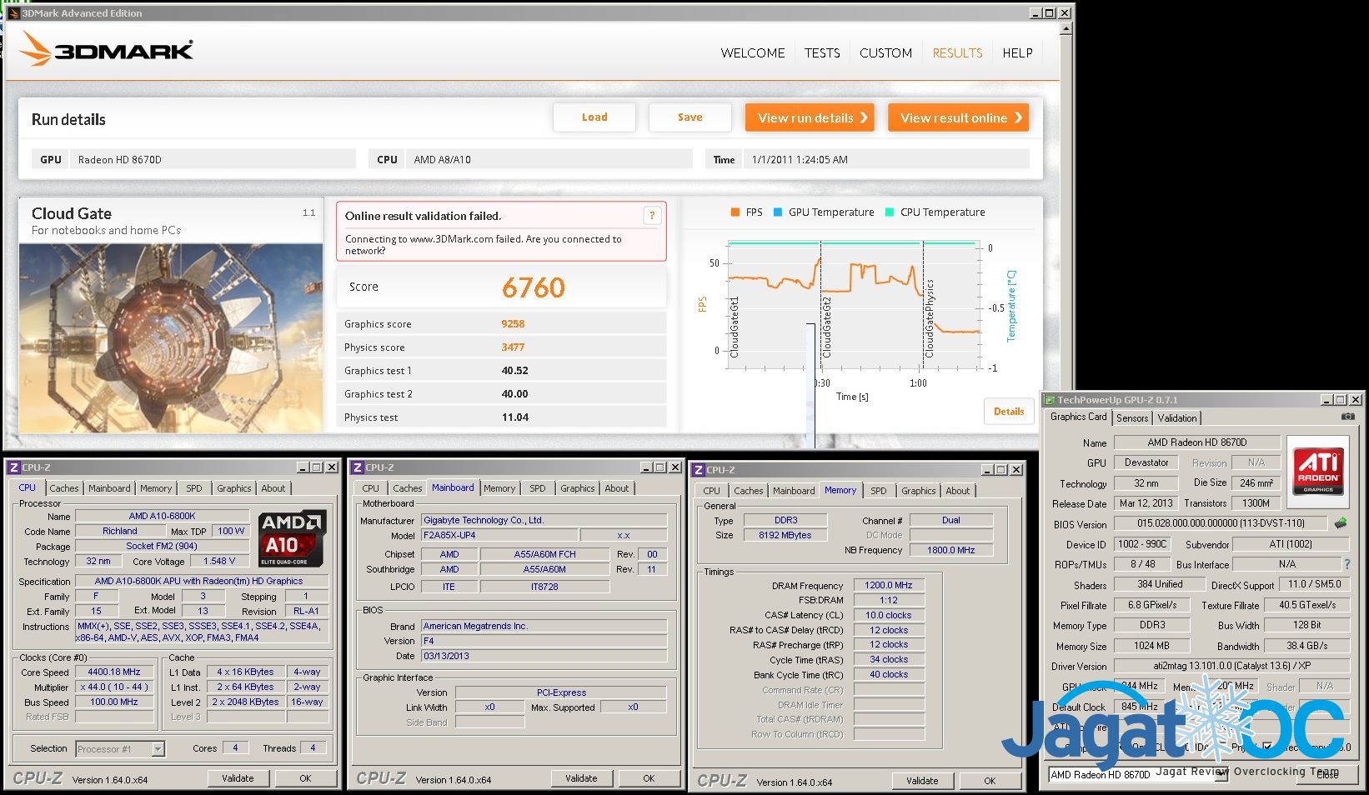Open the AMD Radeon HD 8670D dropdown
Viewport: 1369px width, 795px height.
coord(1221,775)
